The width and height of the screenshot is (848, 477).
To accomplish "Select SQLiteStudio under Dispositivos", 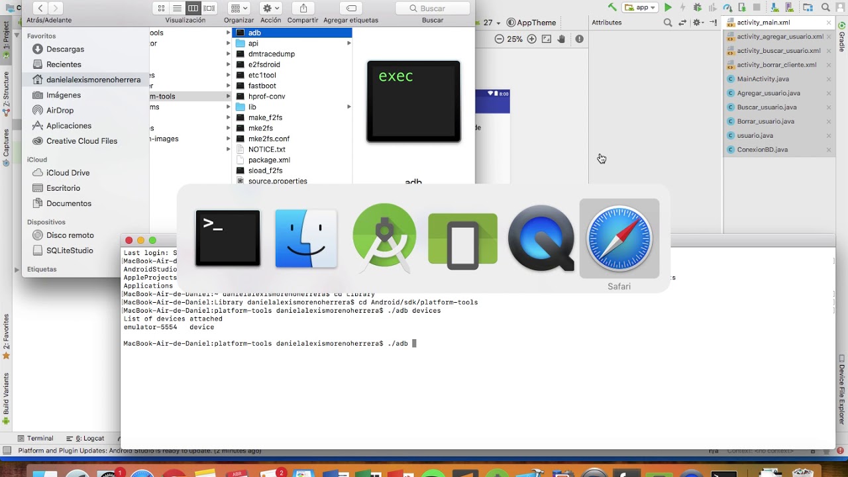I will point(70,250).
